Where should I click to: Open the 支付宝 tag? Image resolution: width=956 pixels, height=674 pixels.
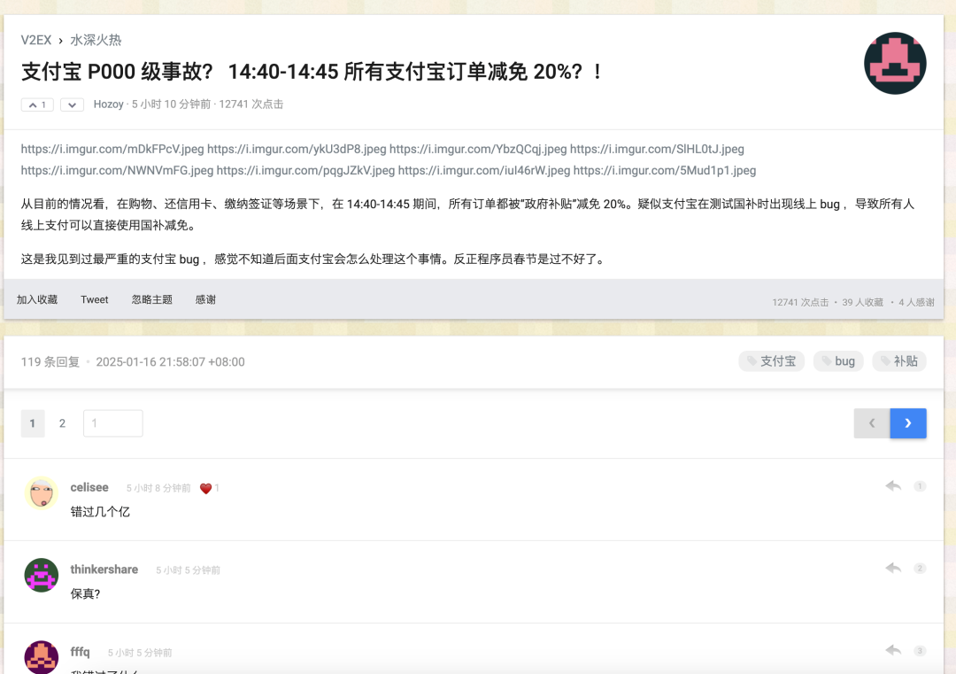point(771,361)
